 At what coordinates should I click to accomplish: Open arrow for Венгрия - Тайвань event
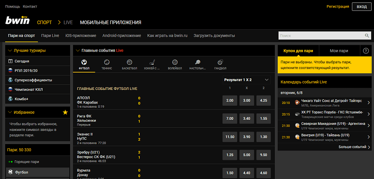tap(368, 137)
